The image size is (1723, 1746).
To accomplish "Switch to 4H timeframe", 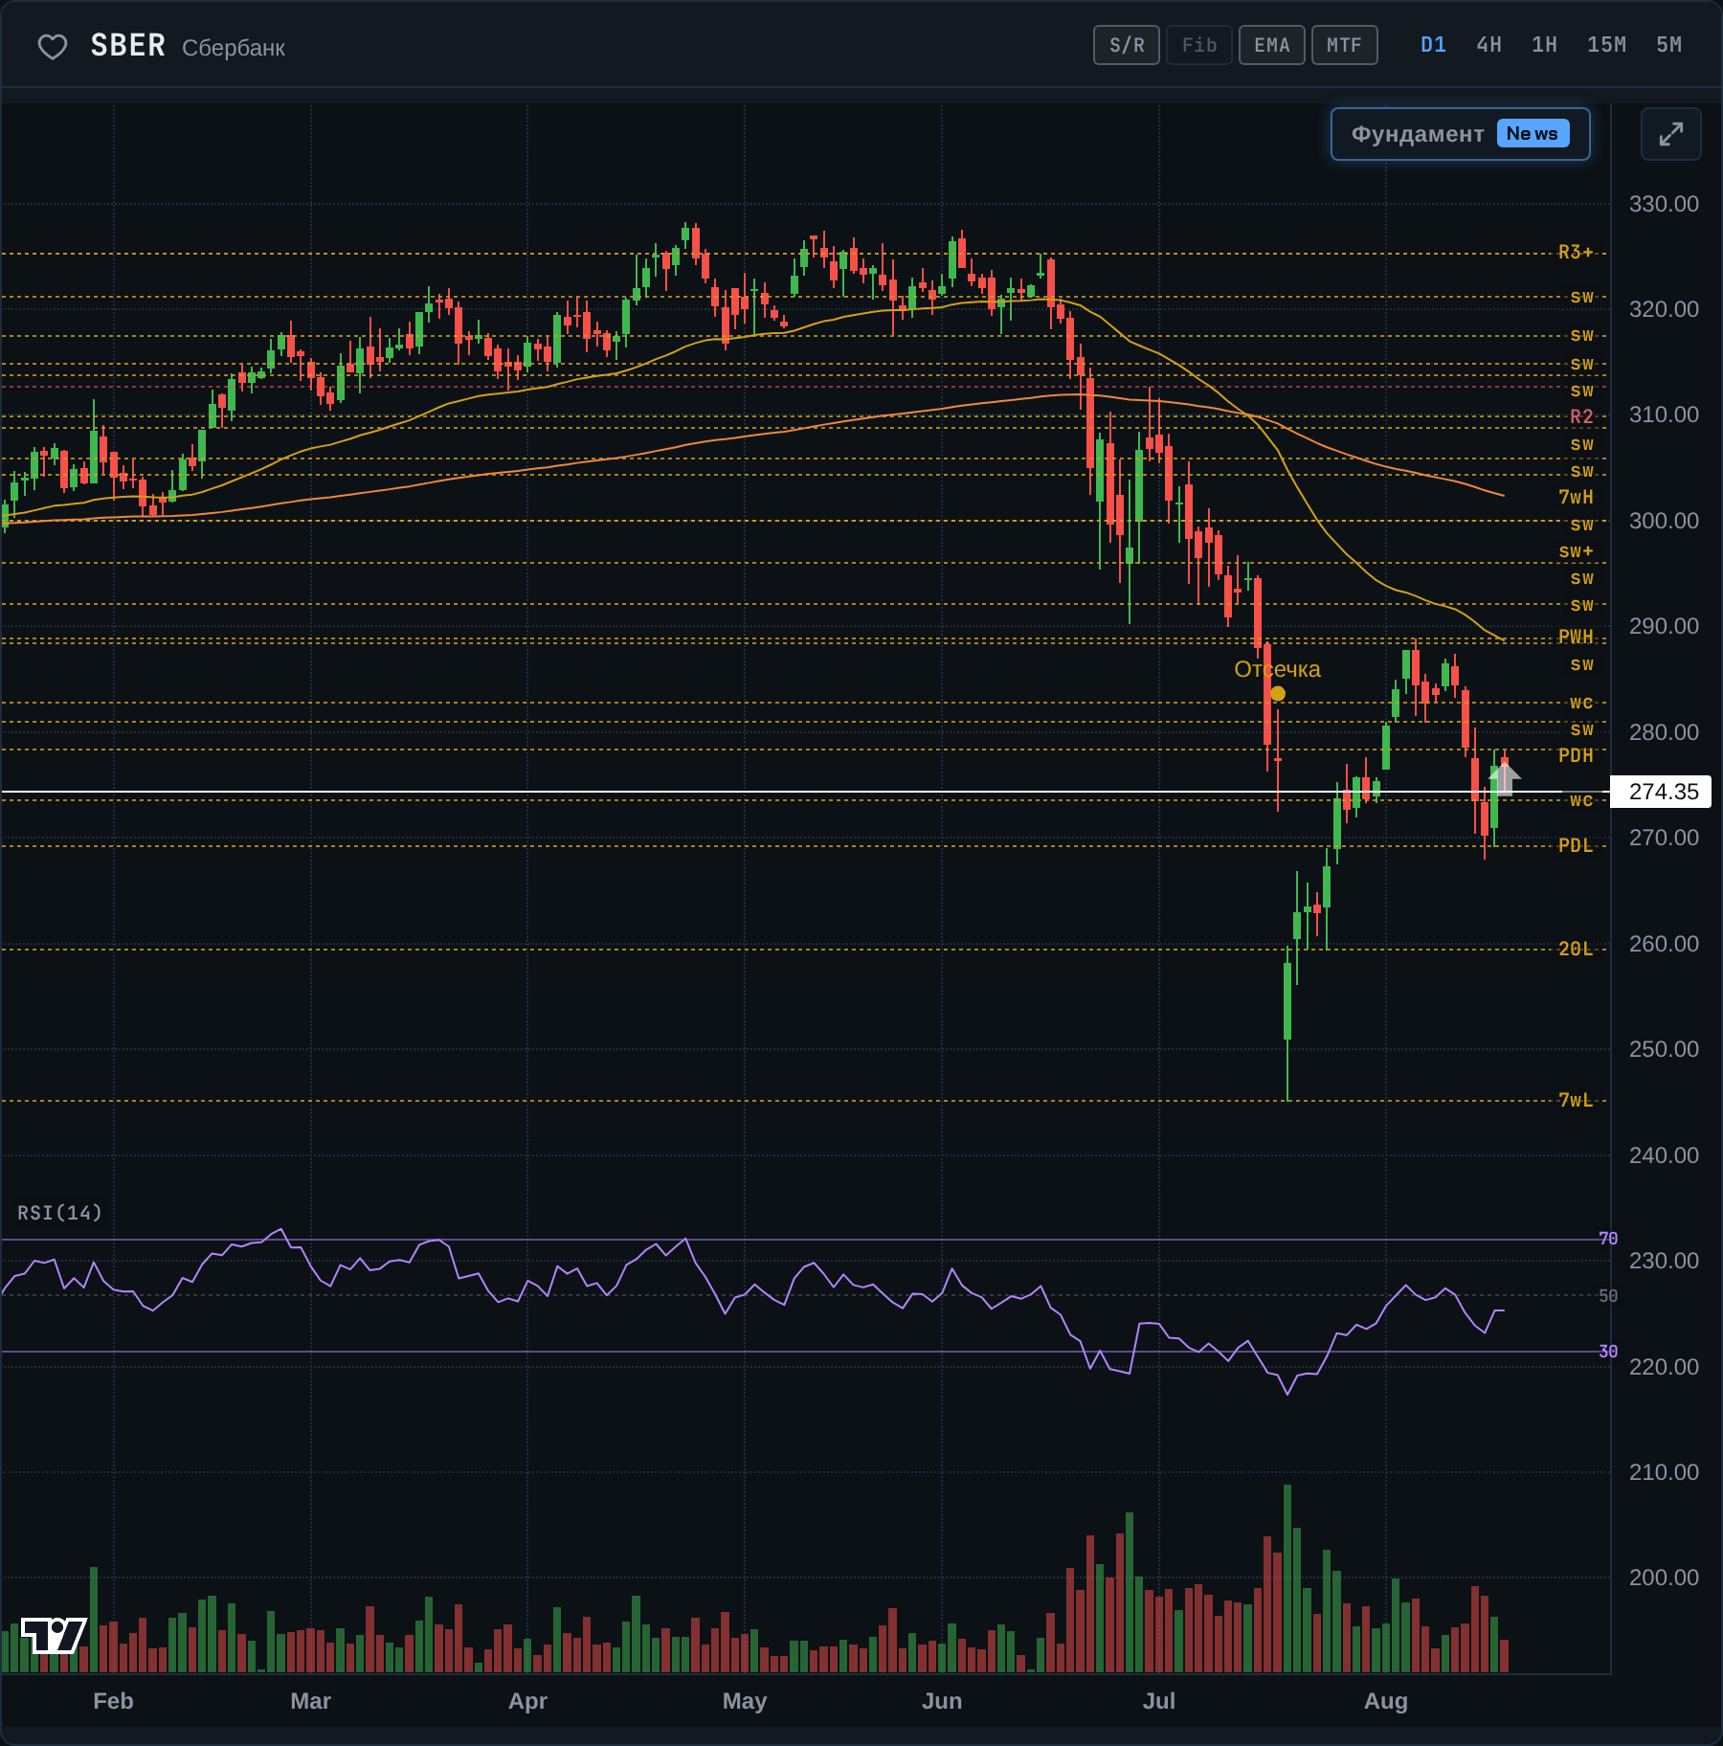I will point(1488,45).
